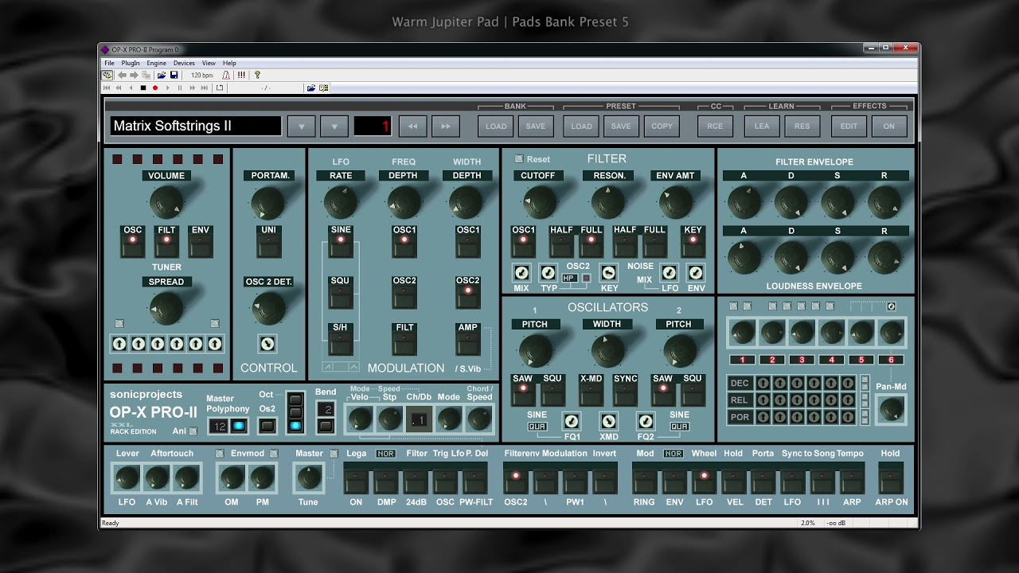This screenshot has height=573, width=1019.
Task: Click the XMD mini knob icon
Action: pos(608,421)
